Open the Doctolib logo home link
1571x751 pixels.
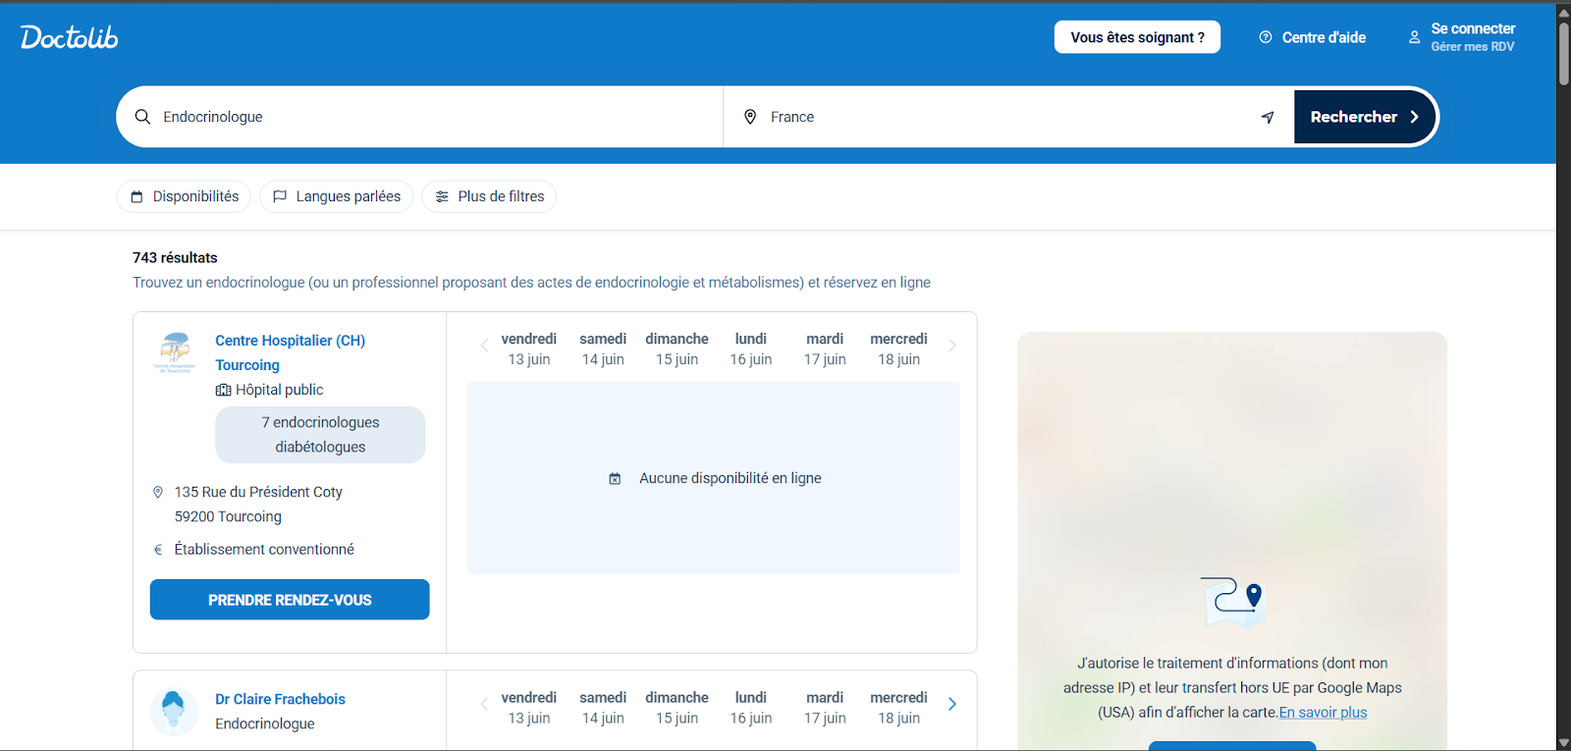[x=69, y=37]
